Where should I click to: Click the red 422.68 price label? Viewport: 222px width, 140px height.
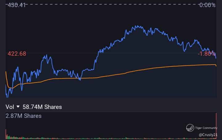(17, 54)
